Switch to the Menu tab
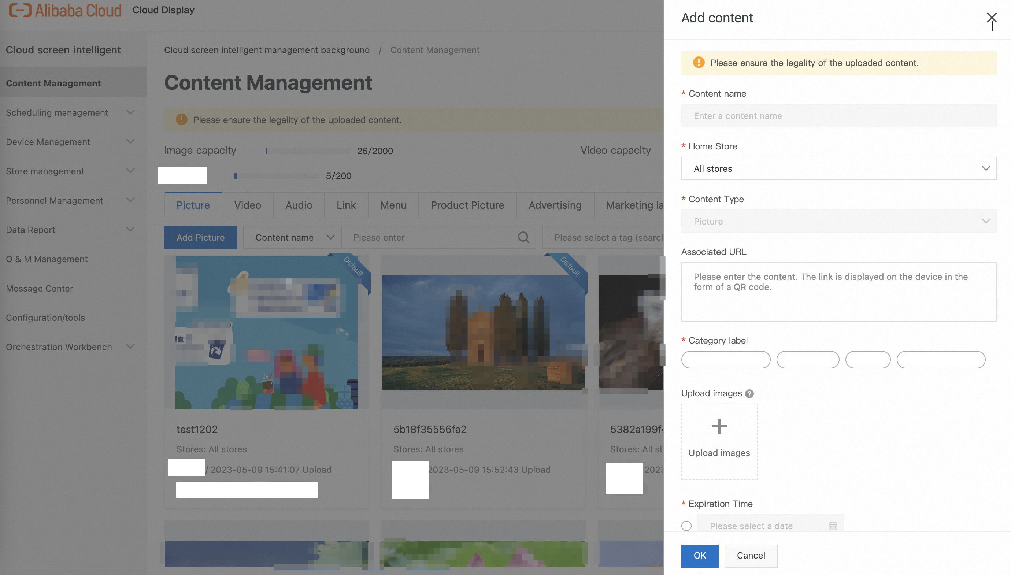 point(393,205)
